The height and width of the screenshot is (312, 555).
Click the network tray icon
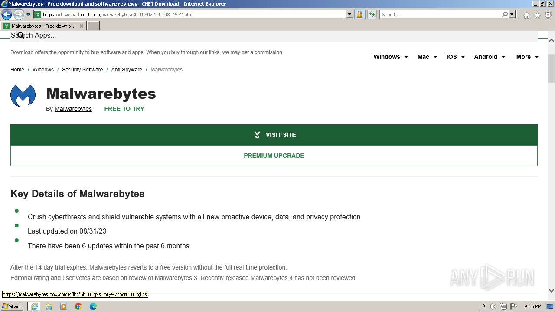point(503,306)
